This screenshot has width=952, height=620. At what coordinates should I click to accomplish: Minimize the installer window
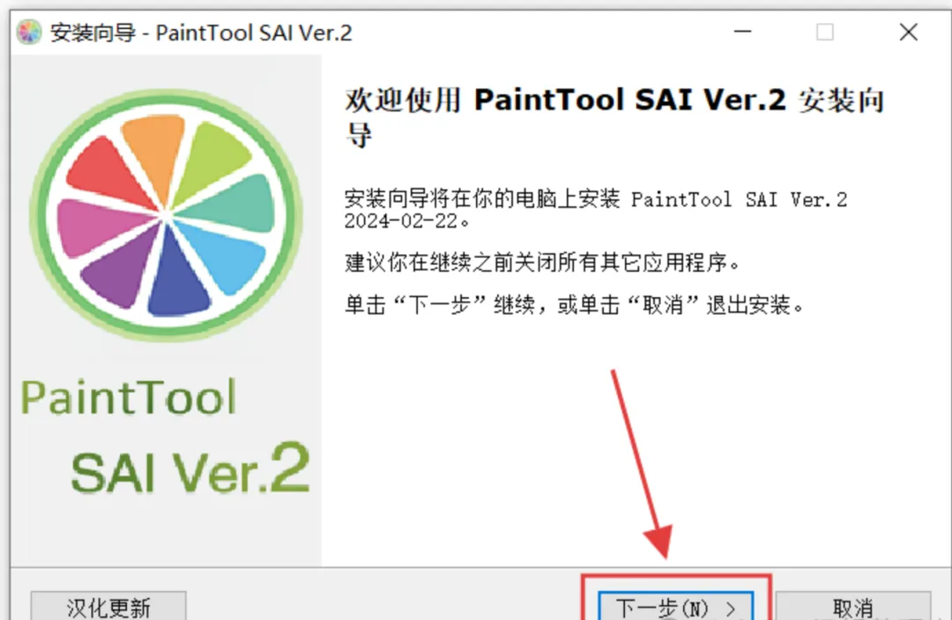tap(742, 32)
